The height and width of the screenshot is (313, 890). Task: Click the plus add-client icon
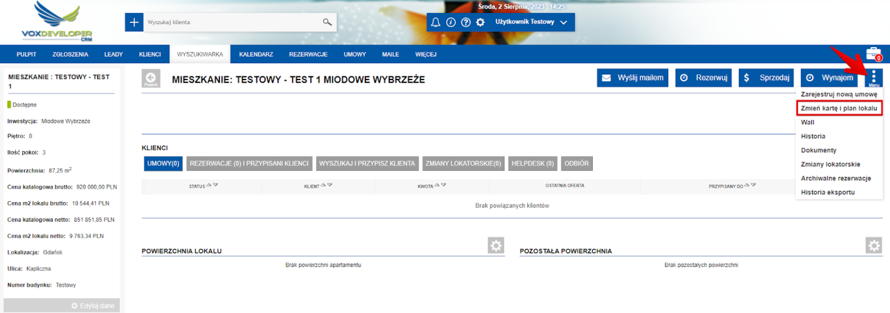(x=134, y=22)
